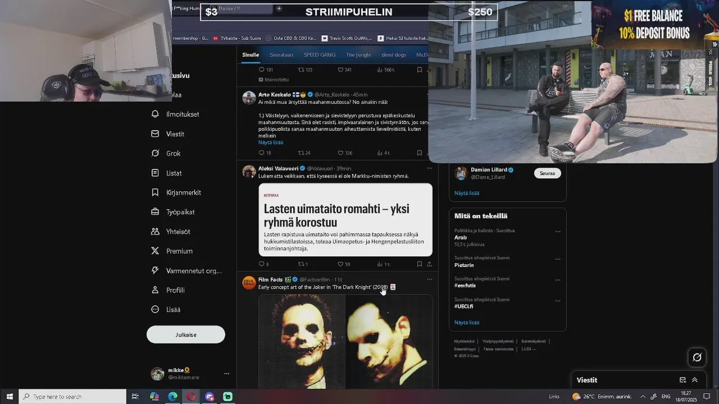This screenshot has width=719, height=404.
Task: Open the Grok floating button at bottom right
Action: point(697,357)
